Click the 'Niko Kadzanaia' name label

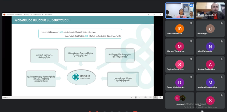pos(205,51)
